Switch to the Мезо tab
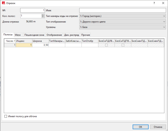Image resolution: width=168 pixels, height=131 pixels. [18, 35]
